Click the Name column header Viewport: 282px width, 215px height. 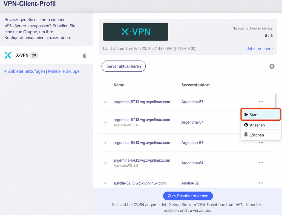[119, 85]
